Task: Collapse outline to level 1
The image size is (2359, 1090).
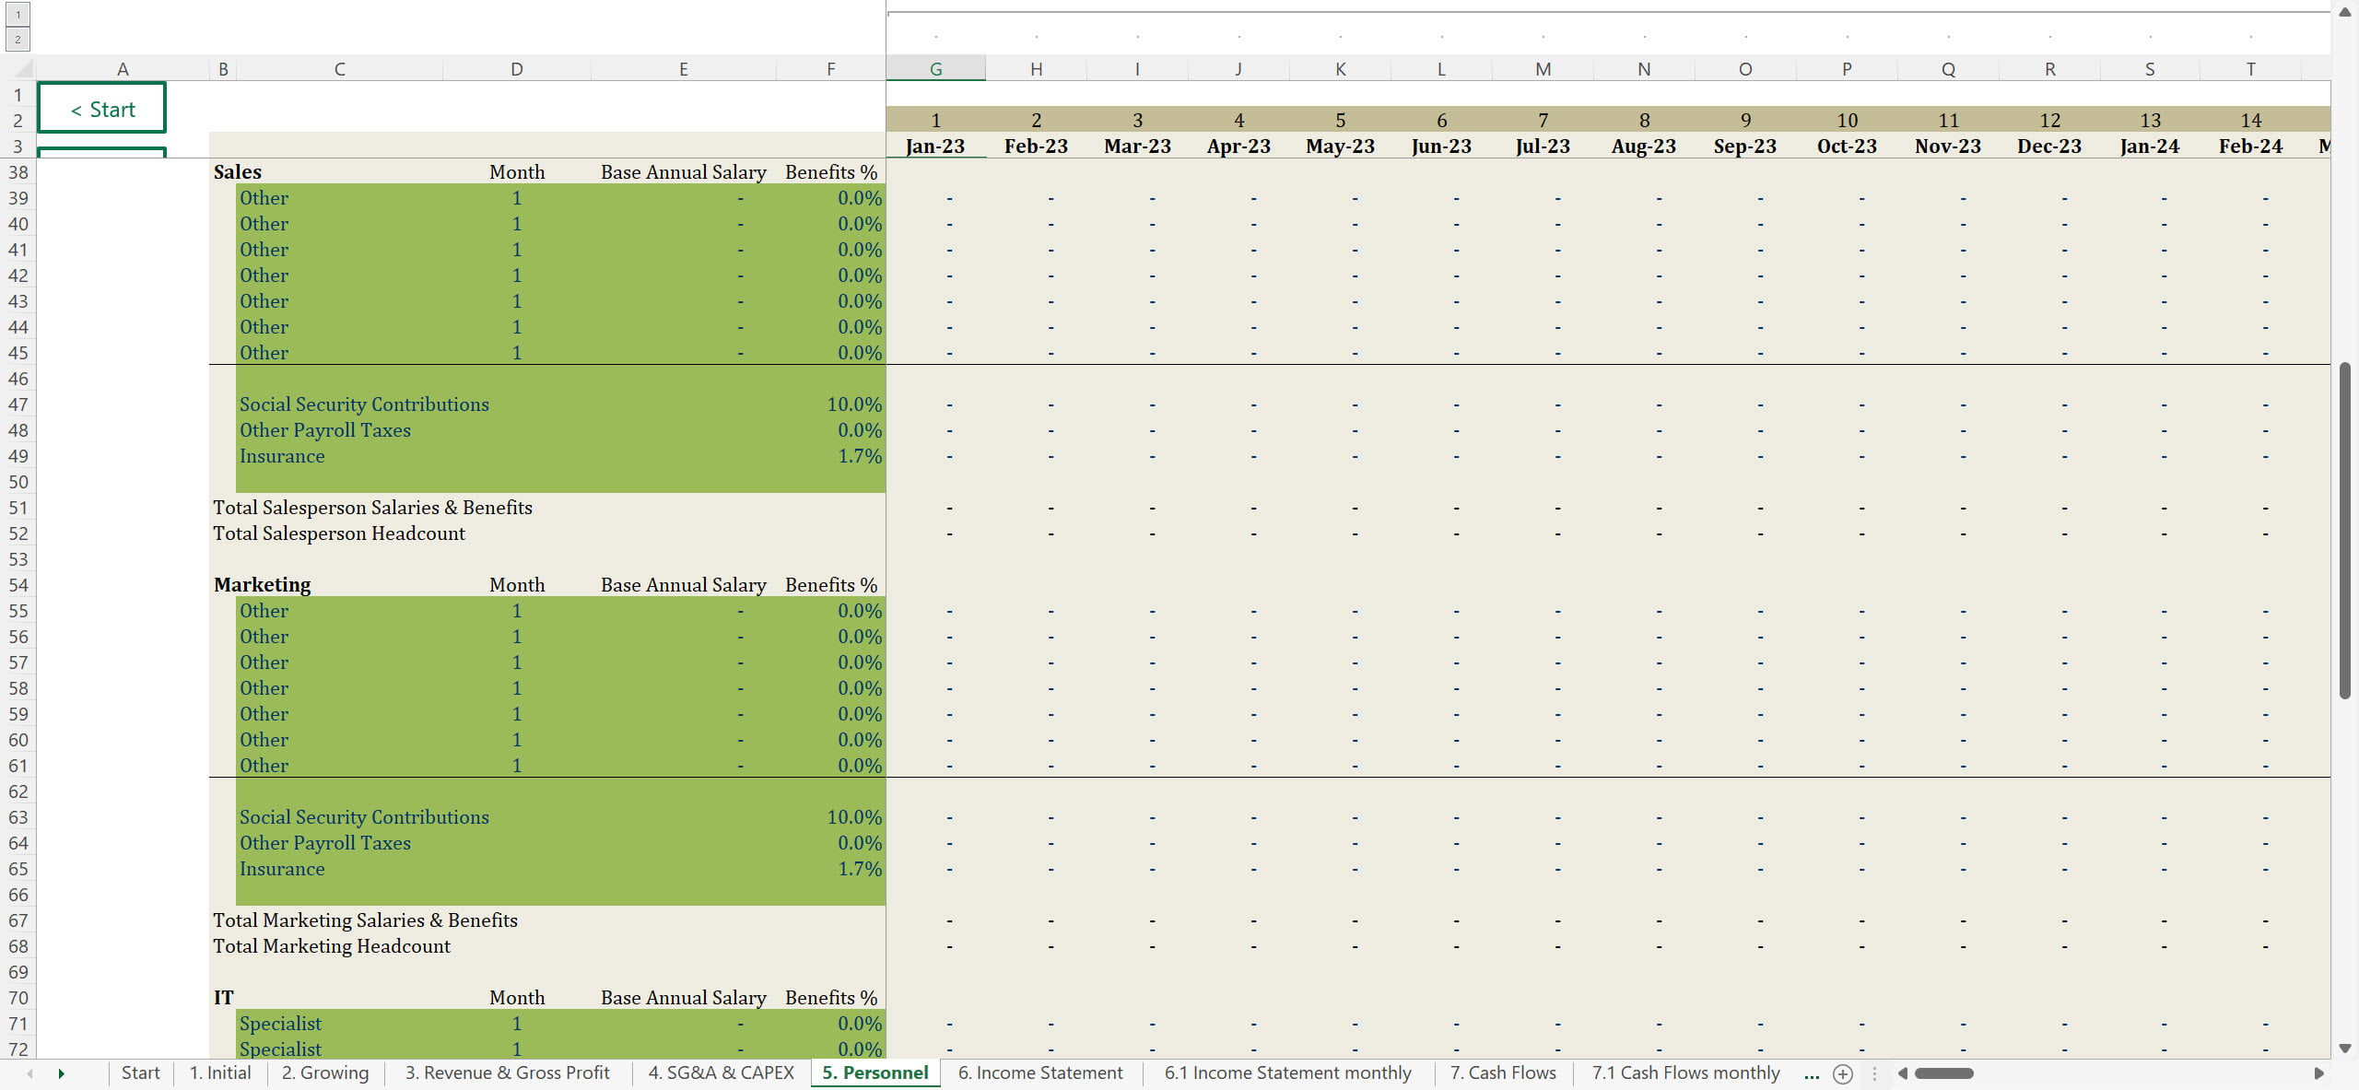Action: click(x=18, y=15)
